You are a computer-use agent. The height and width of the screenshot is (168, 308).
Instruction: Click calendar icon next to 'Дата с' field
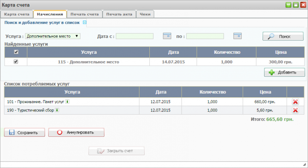tap(167, 36)
